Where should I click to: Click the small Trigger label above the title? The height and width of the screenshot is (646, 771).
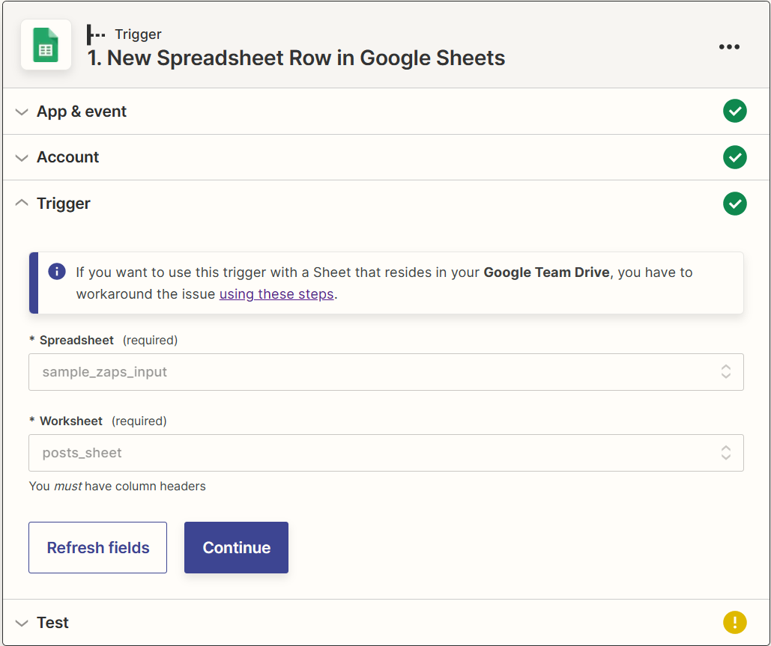coord(138,34)
